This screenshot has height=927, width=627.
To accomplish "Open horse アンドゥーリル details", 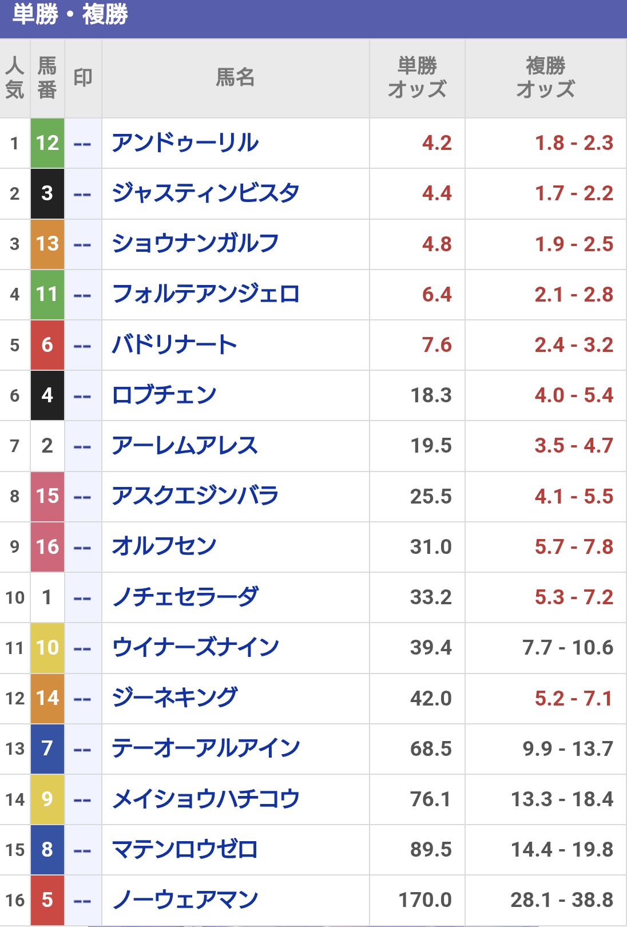I will pos(185,143).
